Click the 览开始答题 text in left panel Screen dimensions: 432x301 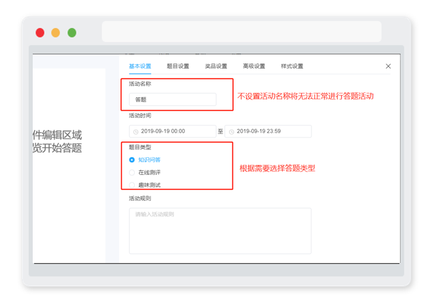(x=58, y=148)
